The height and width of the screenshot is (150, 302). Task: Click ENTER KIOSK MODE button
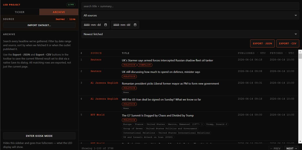click(39, 136)
